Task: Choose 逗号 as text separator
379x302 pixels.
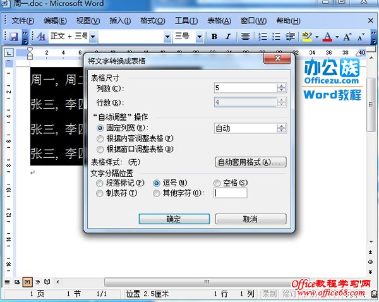Action: click(157, 183)
